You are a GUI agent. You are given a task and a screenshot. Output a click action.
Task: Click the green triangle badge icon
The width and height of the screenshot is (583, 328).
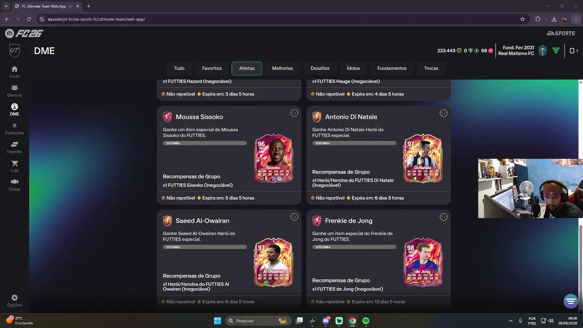tap(556, 51)
